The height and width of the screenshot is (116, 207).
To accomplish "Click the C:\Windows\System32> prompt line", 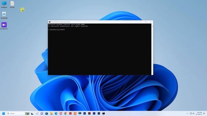I will point(57,30).
